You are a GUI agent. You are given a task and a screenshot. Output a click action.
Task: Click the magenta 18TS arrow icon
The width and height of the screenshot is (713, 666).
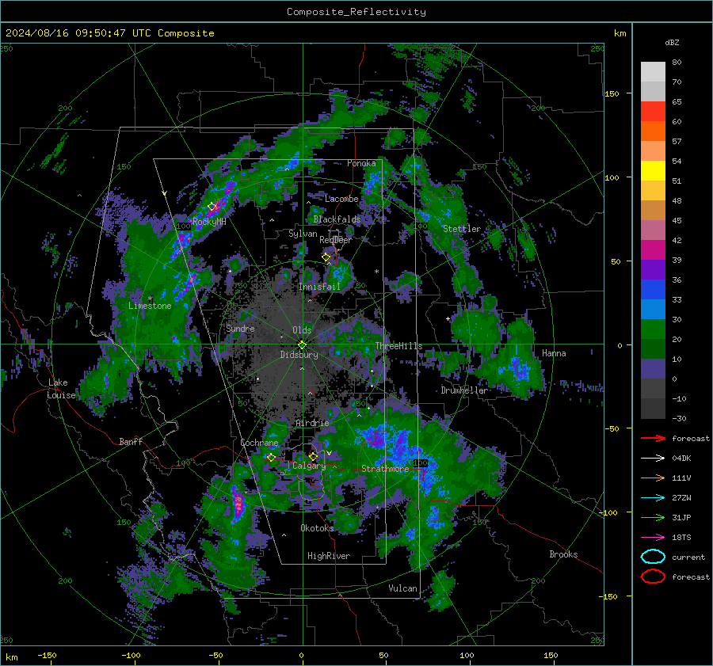click(x=653, y=538)
